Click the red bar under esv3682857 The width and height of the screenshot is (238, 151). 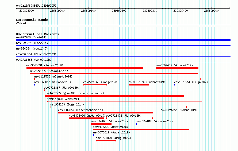(x=106, y=113)
